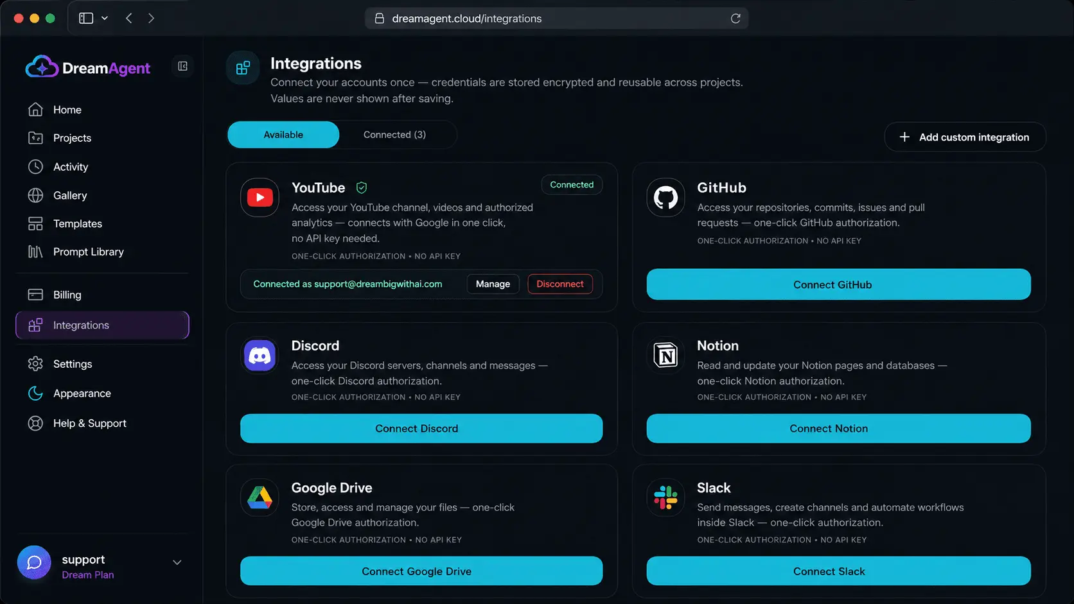The image size is (1074, 604).
Task: Click Connect Slack button
Action: [838, 571]
